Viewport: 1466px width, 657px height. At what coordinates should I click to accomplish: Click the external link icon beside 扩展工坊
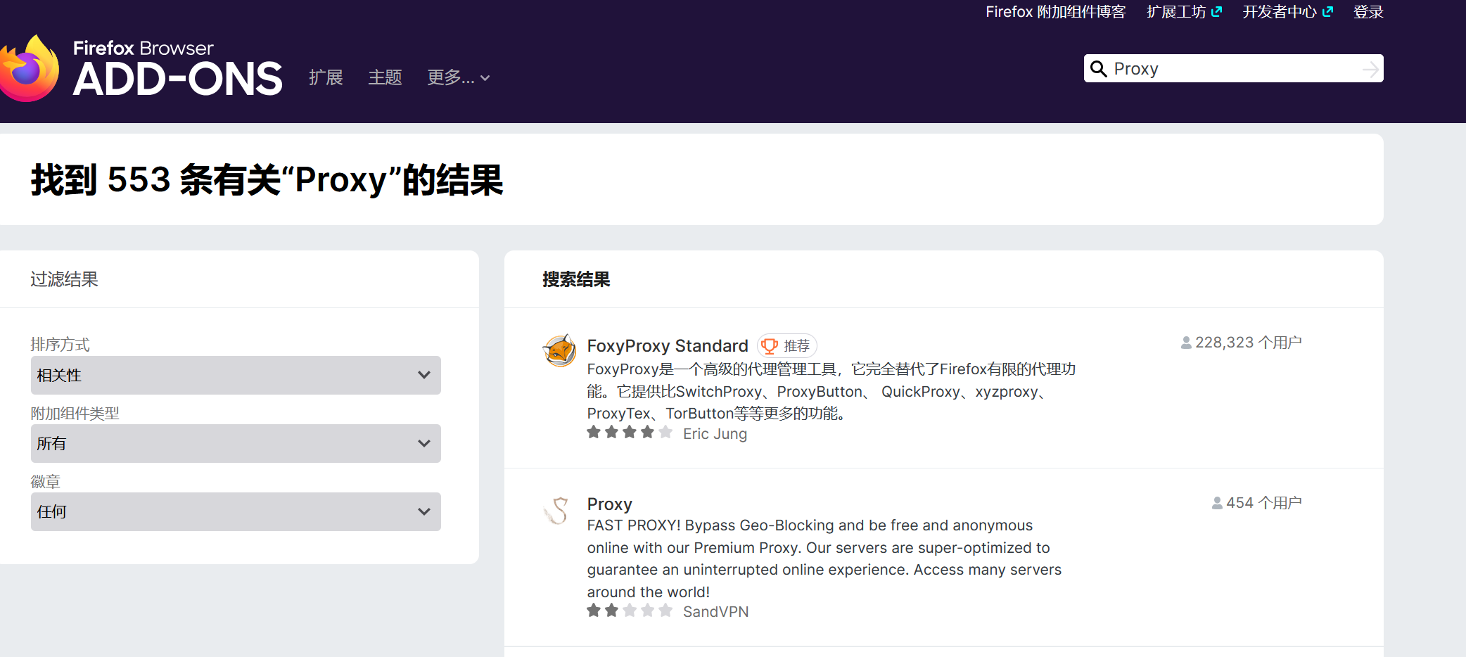(1217, 11)
